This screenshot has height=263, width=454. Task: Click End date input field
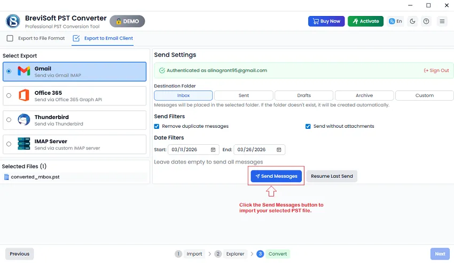coord(260,150)
